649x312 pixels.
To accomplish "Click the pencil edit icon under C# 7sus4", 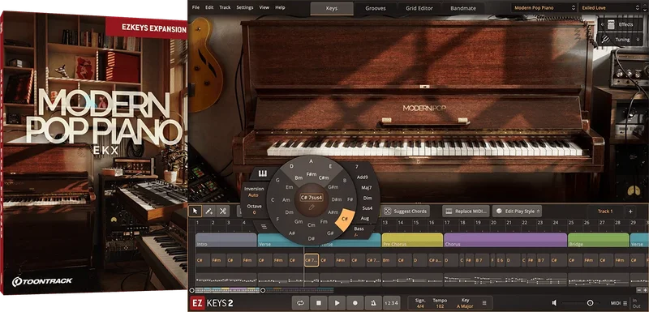I will (312, 207).
